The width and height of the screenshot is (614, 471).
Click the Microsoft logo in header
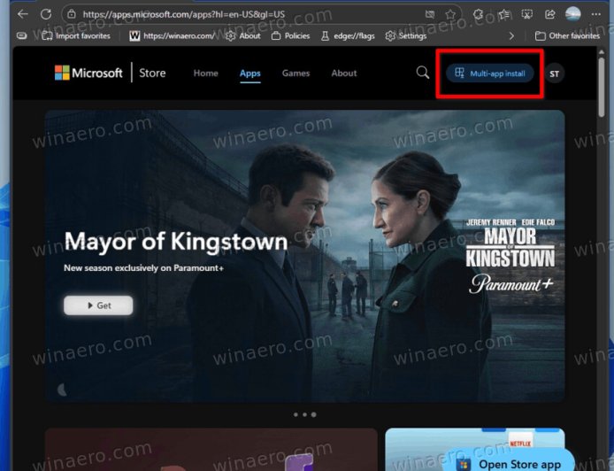(x=88, y=73)
